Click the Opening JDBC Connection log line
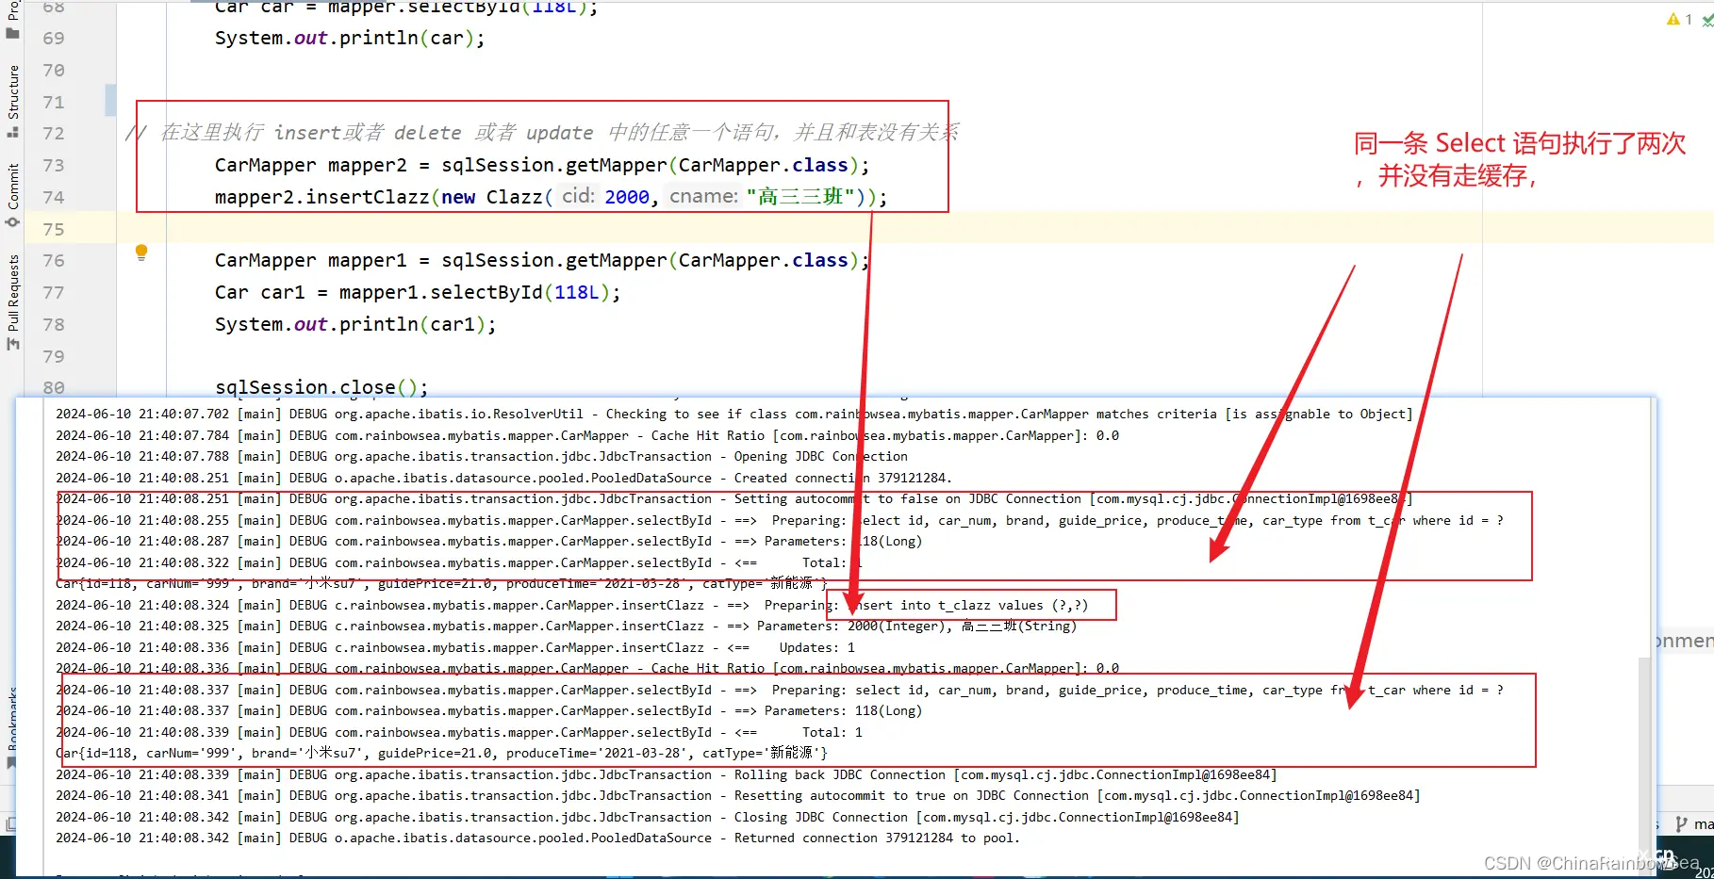Viewport: 1714px width, 879px height. click(481, 457)
